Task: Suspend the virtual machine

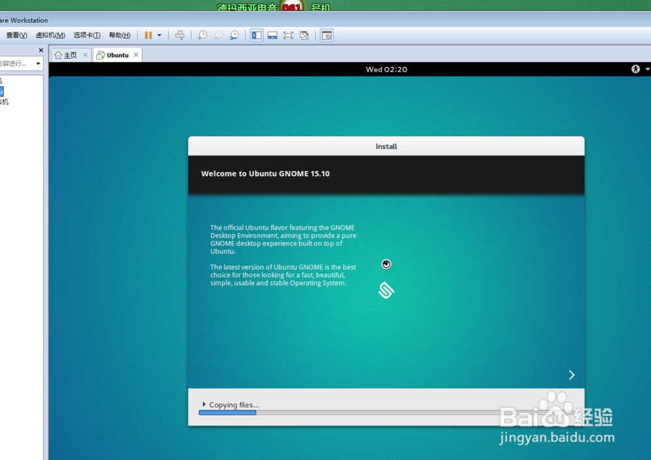Action: (x=148, y=35)
